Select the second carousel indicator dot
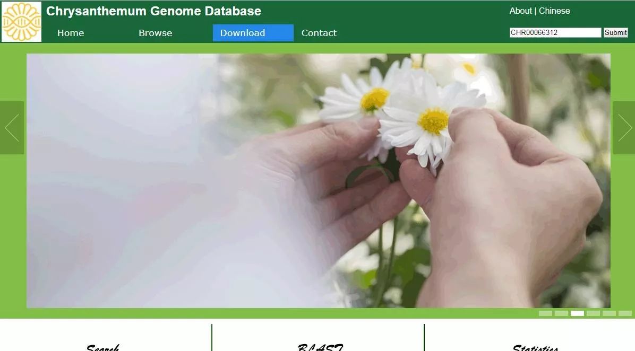Viewport: 635px width, 351px height. [x=561, y=313]
